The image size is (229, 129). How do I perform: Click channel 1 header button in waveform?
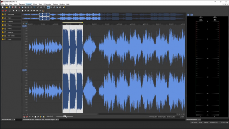[x=24, y=26]
